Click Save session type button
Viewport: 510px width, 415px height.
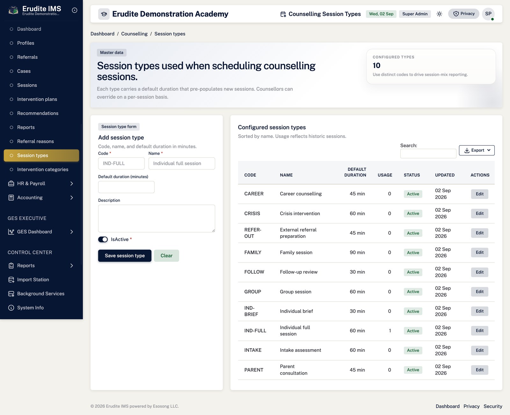125,256
